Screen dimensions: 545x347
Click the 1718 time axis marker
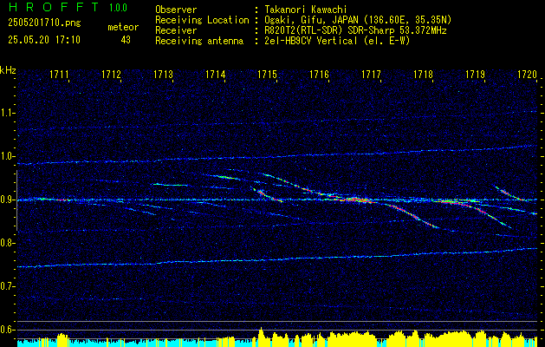pyautogui.click(x=424, y=74)
